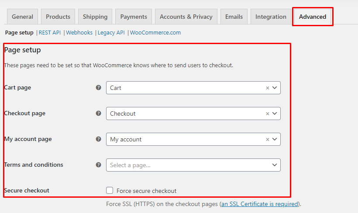358x213 pixels.
Task: Clear the Checkout page selection
Action: click(268, 113)
